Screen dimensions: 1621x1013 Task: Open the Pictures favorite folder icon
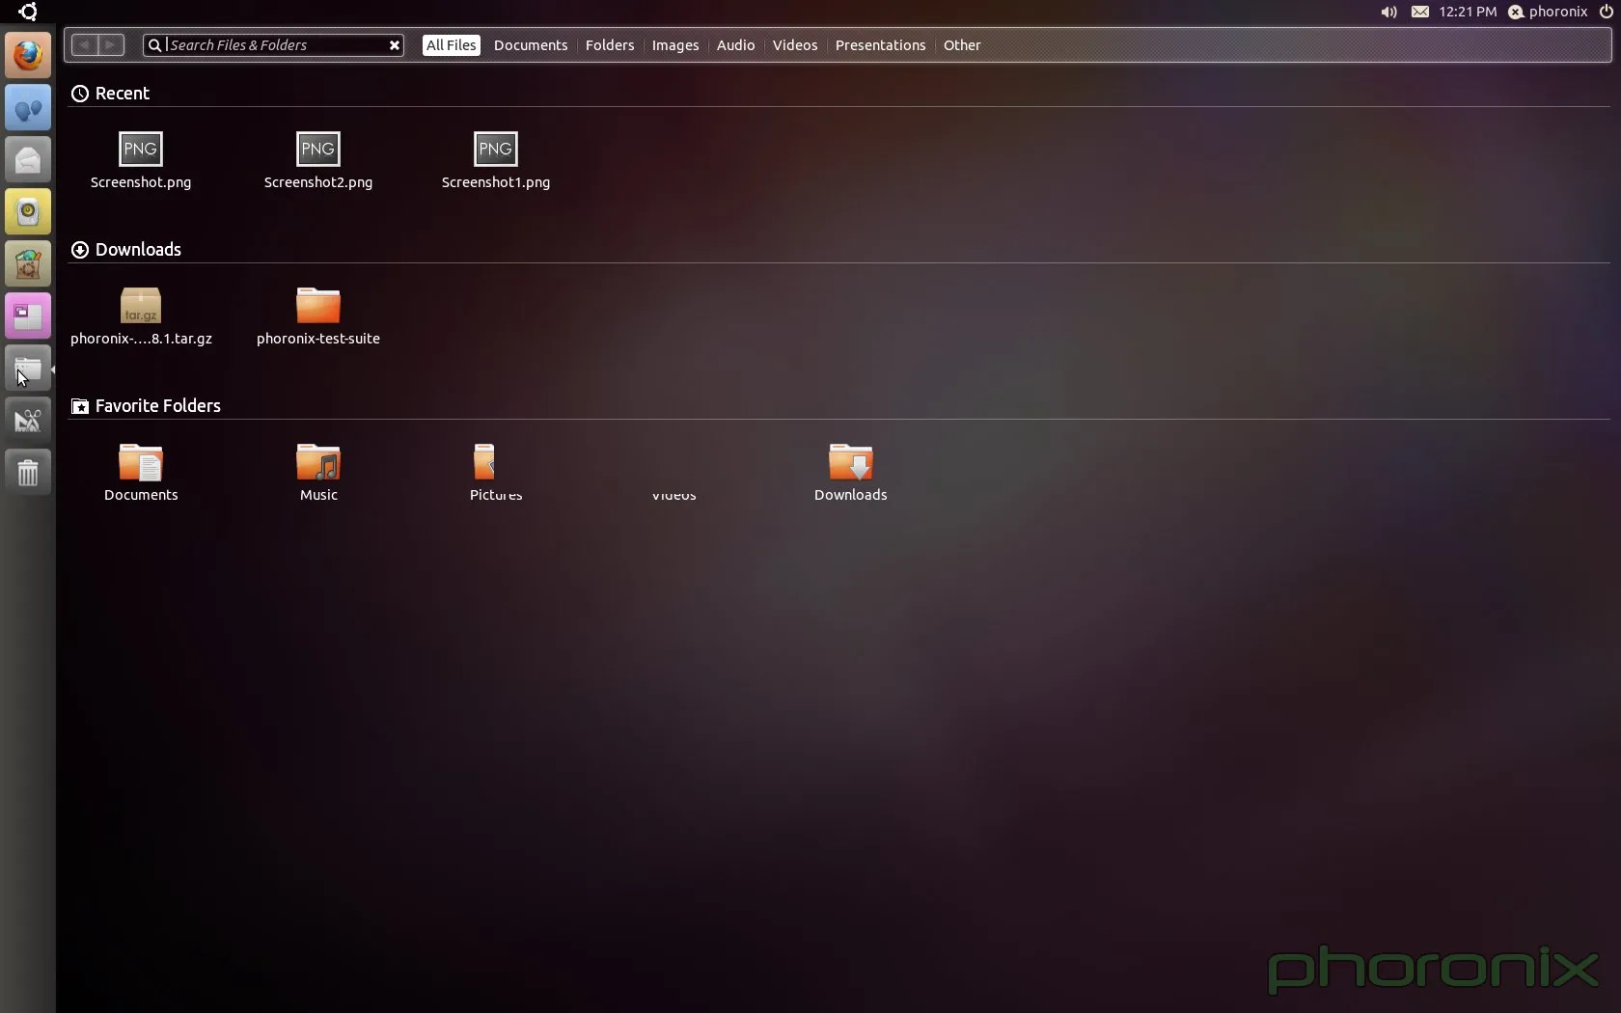(x=484, y=462)
